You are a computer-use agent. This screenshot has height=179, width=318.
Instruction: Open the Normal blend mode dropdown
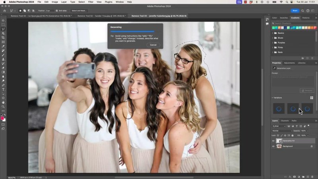click(x=282, y=131)
